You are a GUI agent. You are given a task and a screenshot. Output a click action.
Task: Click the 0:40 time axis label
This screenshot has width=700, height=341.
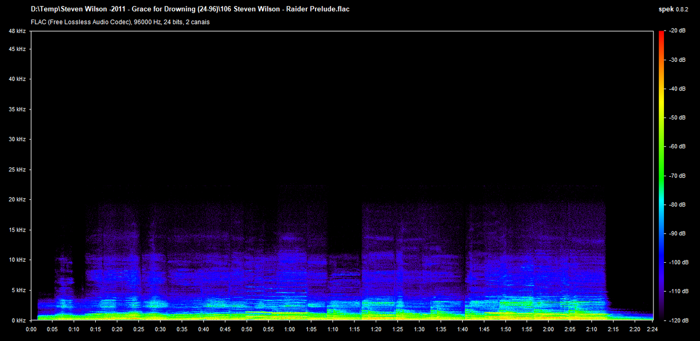click(x=203, y=330)
